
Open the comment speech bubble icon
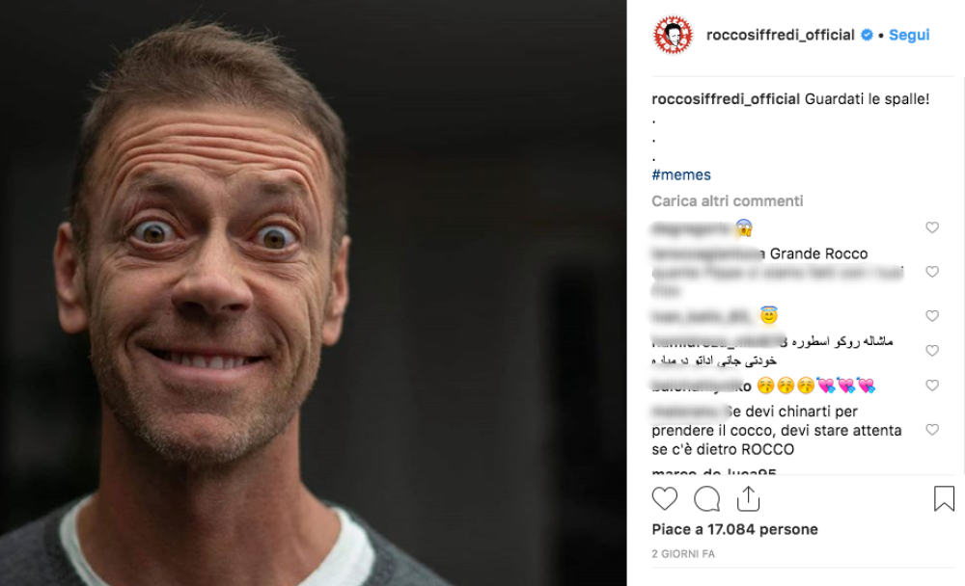coord(706,498)
